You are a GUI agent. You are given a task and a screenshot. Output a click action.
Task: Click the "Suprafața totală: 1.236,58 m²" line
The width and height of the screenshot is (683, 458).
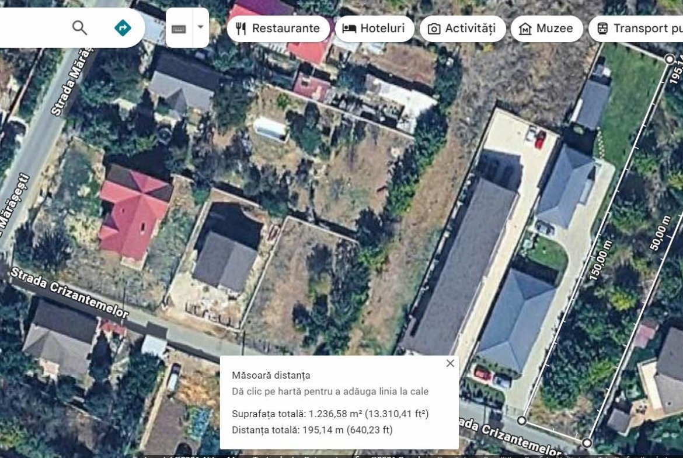[330, 414]
